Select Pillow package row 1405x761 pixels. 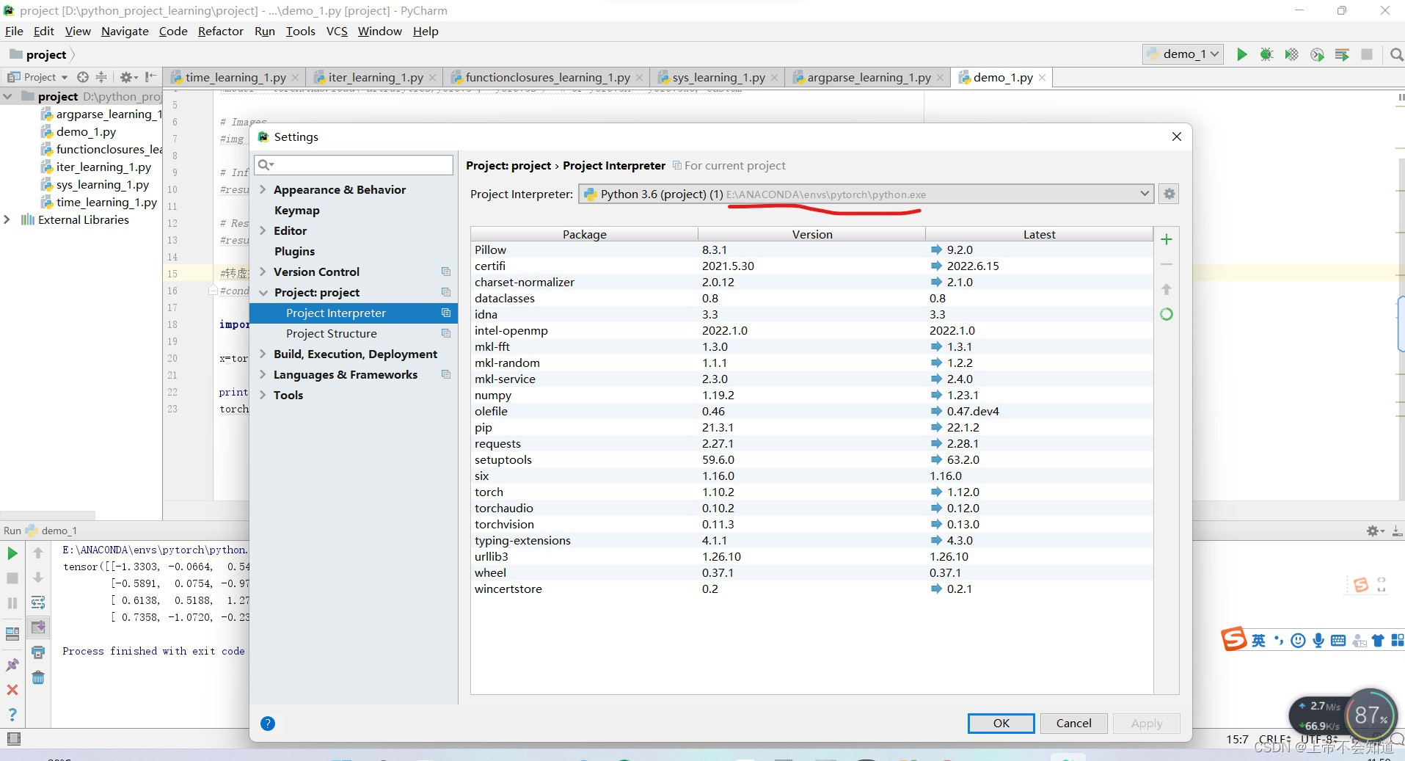(x=812, y=250)
